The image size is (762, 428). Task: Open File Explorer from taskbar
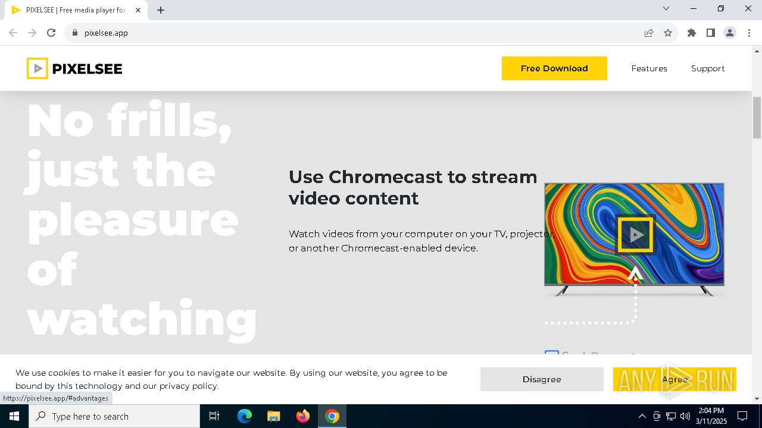click(273, 416)
